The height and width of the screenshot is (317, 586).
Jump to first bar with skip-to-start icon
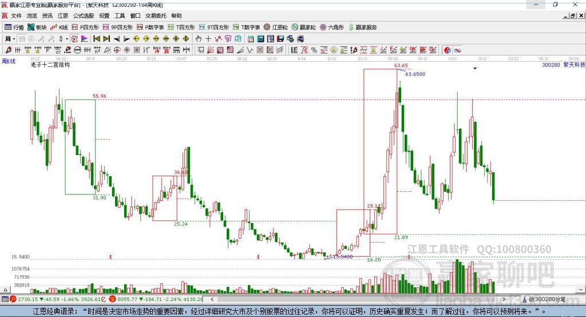point(96,39)
